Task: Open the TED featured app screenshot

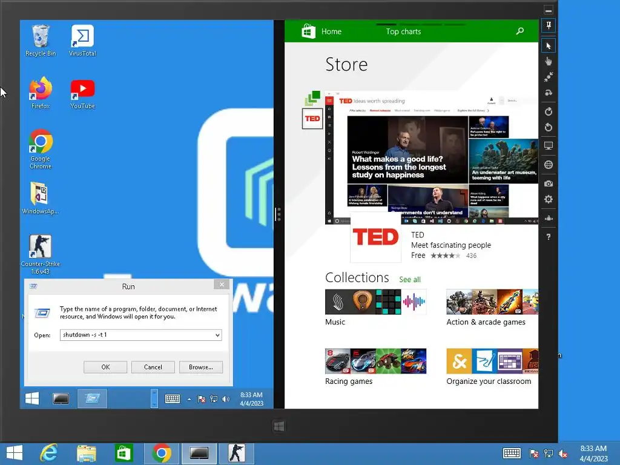Action: pos(431,157)
